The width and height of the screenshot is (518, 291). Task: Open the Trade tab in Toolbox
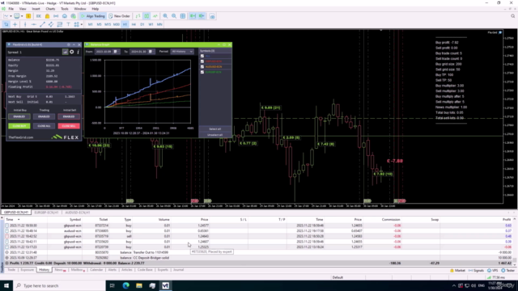coord(11,270)
